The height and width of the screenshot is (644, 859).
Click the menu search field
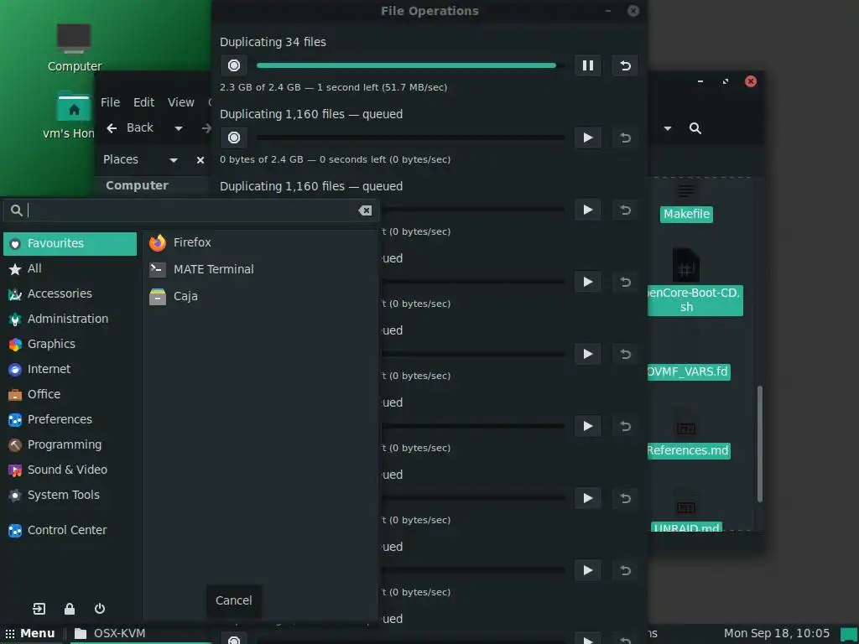tap(190, 210)
